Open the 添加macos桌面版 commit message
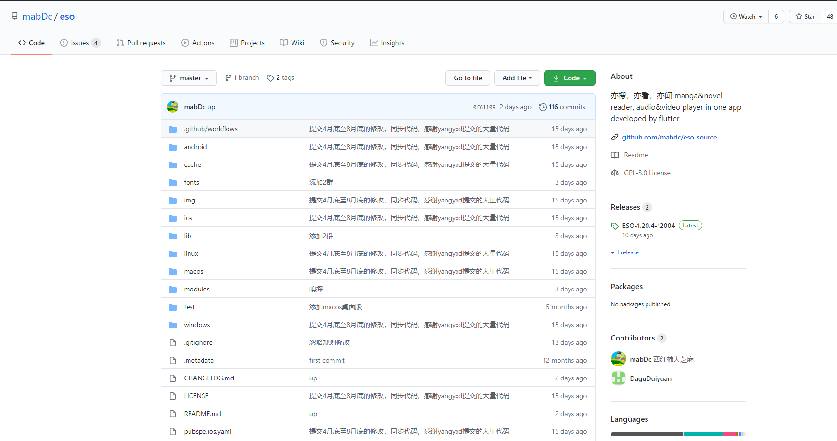 click(335, 307)
